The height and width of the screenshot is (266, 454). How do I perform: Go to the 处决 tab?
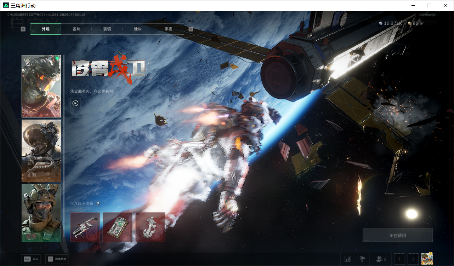(x=138, y=29)
